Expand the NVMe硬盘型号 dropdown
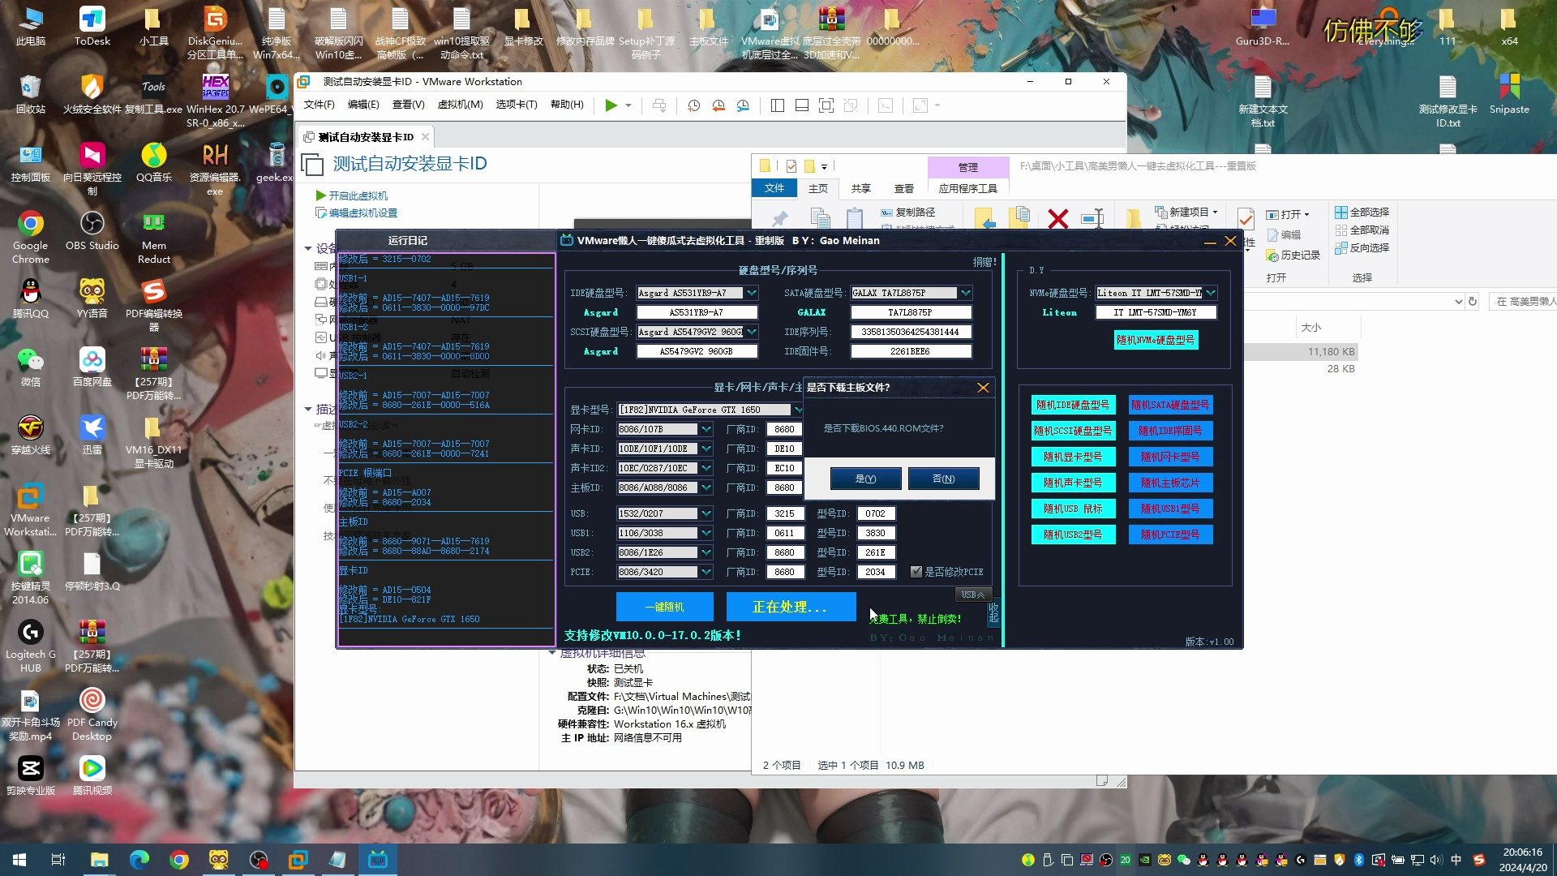Screen dimensions: 1557x876 (1211, 293)
